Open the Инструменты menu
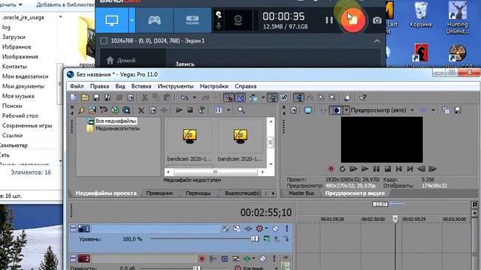The height and width of the screenshot is (270, 481). 175,86
